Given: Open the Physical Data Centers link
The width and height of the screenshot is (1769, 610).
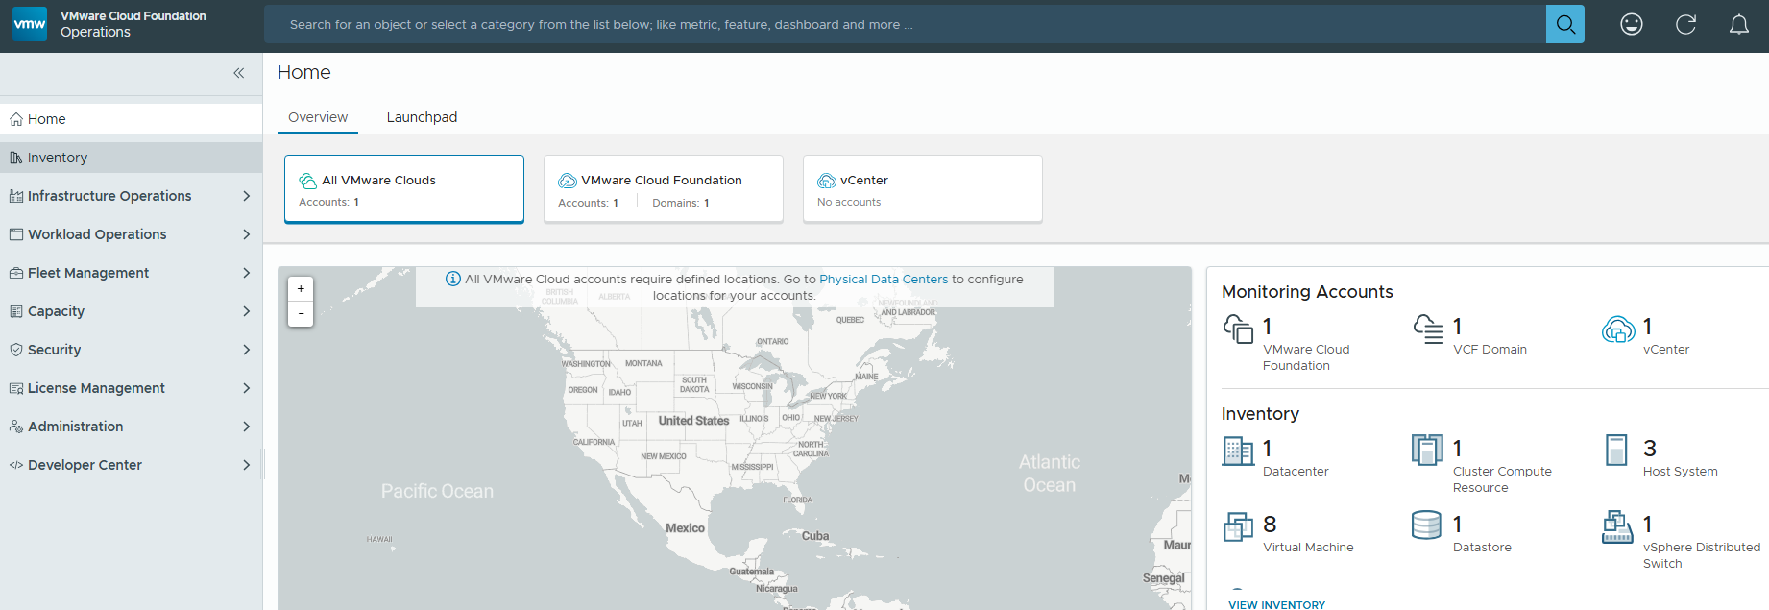Looking at the screenshot, I should pyautogui.click(x=884, y=280).
